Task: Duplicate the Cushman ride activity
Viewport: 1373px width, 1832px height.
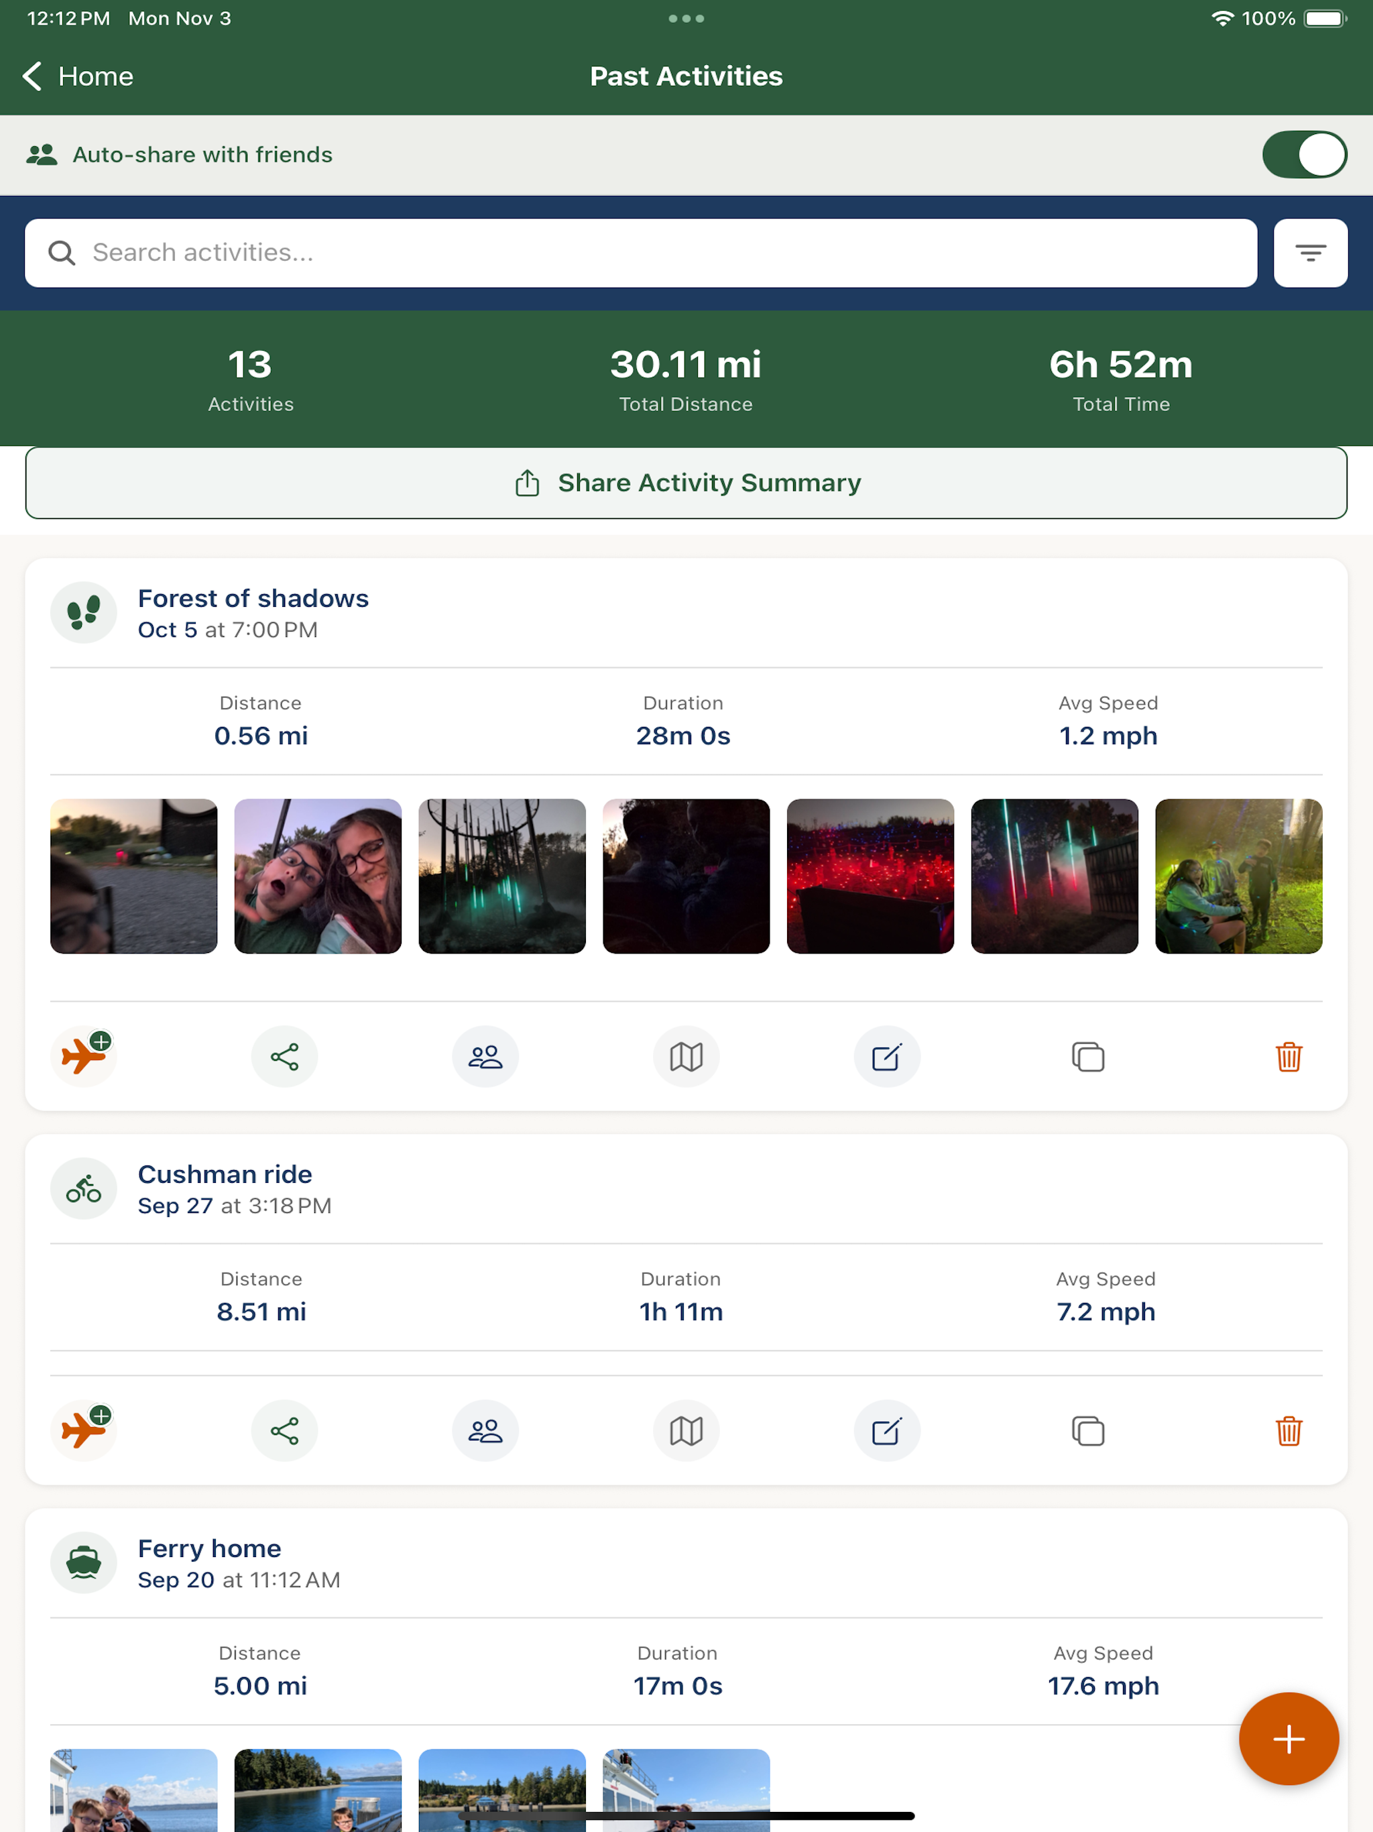Action: (x=1088, y=1431)
